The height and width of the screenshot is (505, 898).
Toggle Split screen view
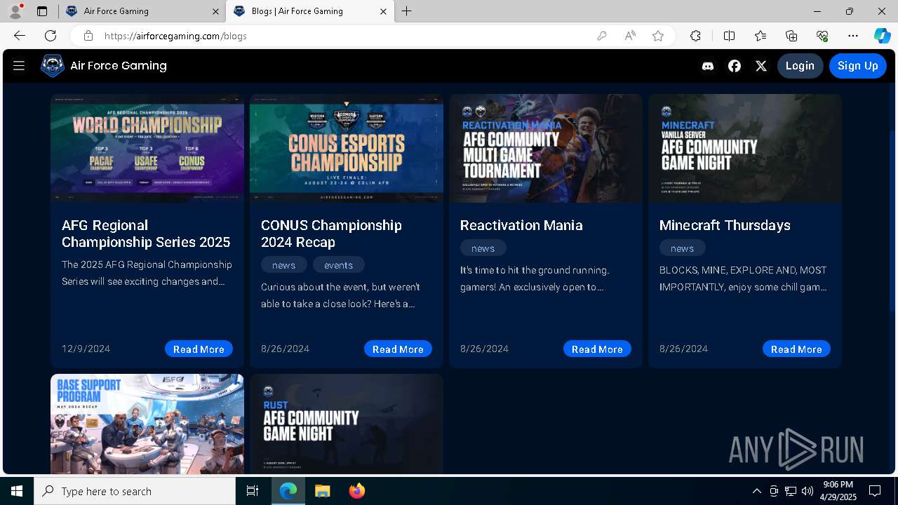[729, 36]
